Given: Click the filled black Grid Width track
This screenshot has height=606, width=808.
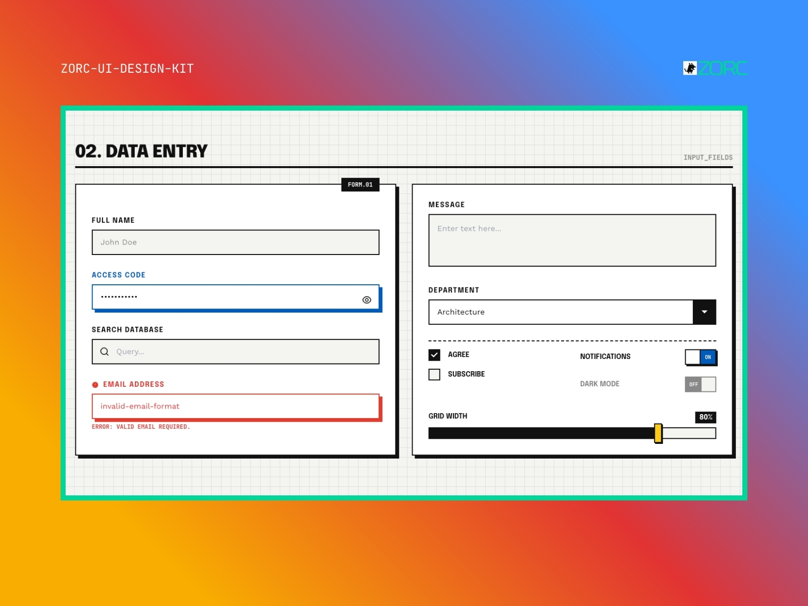Looking at the screenshot, I should tap(541, 433).
